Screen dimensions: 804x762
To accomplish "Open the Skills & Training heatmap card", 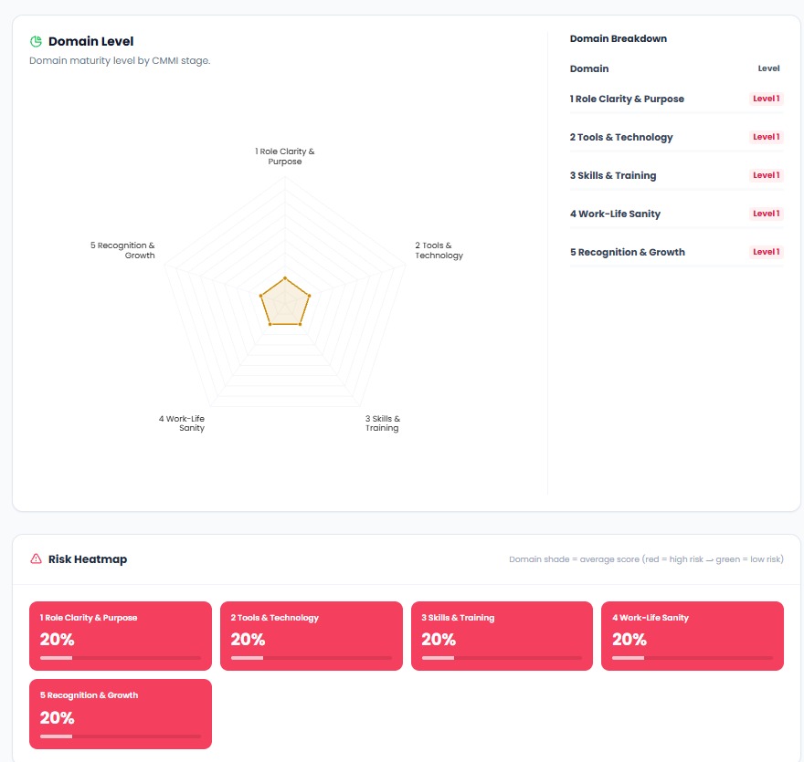I will [x=502, y=636].
